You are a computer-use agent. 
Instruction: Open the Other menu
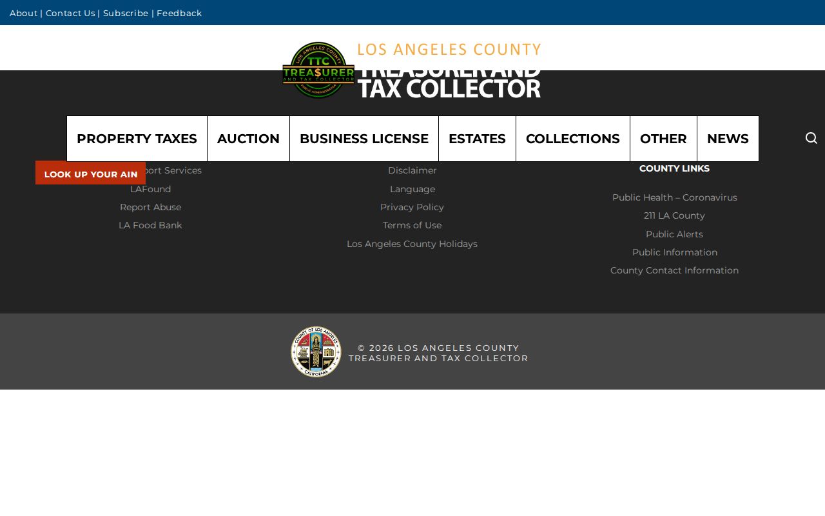click(663, 139)
